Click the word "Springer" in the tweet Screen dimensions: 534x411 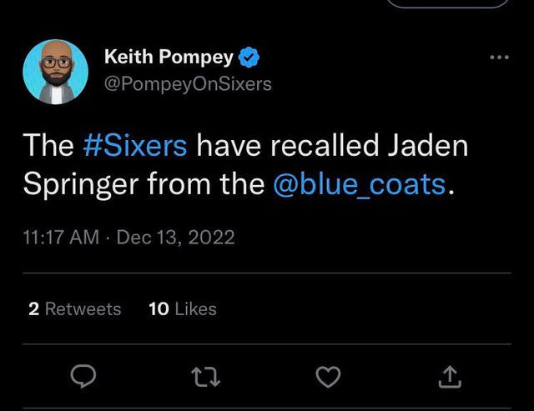82,184
